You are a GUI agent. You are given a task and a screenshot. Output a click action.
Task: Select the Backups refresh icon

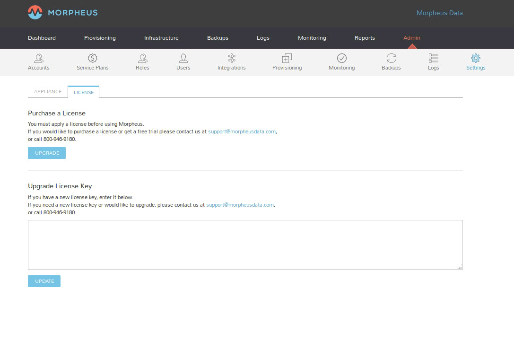(x=391, y=58)
